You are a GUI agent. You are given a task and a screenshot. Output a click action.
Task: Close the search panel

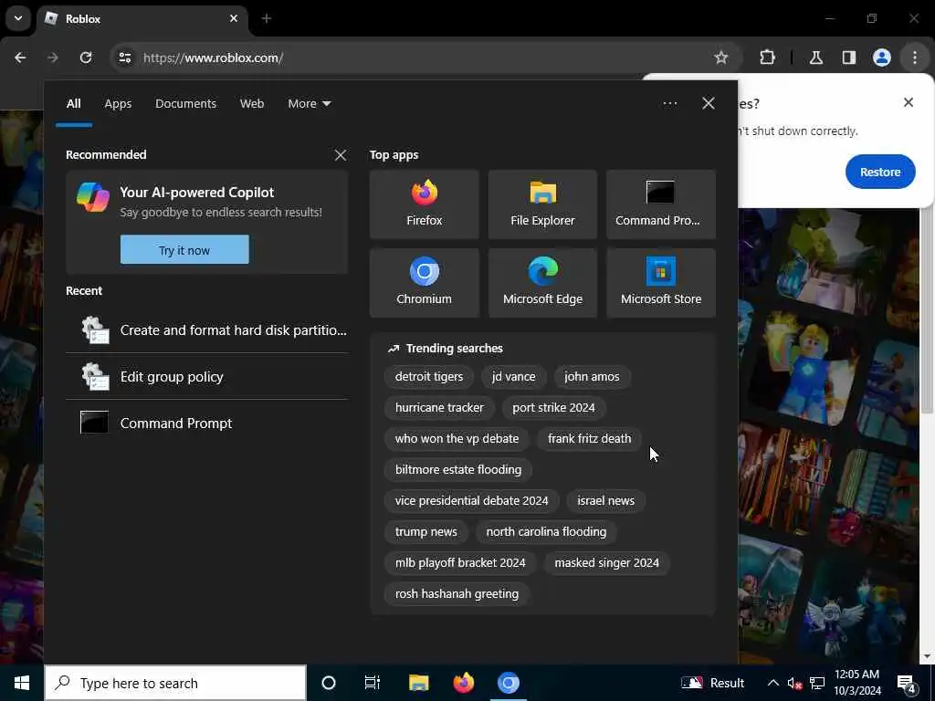(x=709, y=103)
